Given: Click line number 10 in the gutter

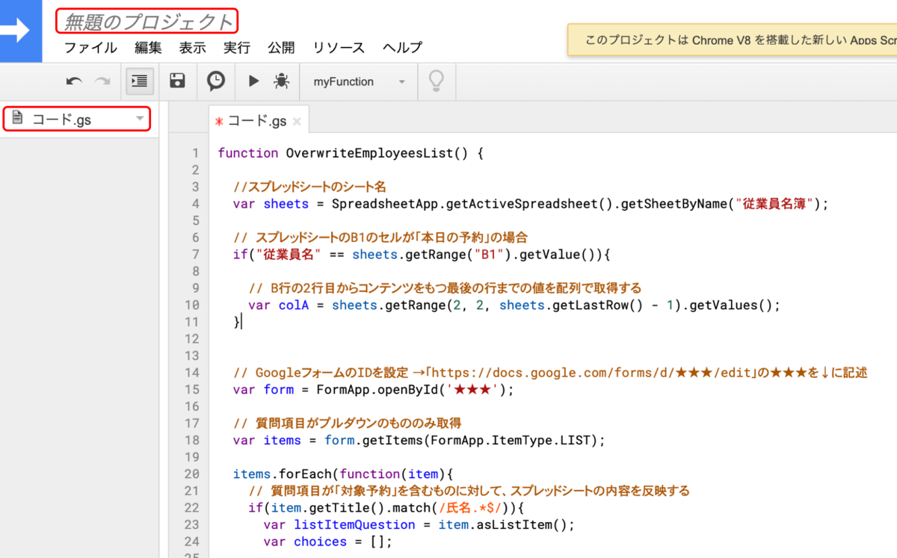Looking at the screenshot, I should [191, 305].
